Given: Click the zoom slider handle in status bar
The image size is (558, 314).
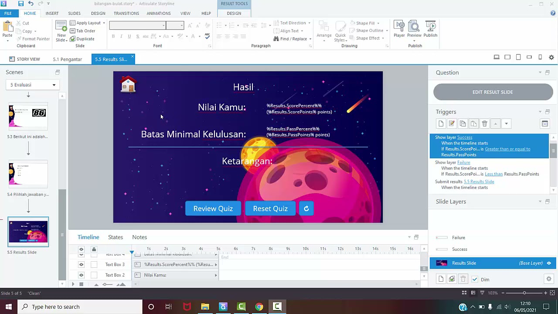Looking at the screenshot, I should 524,293.
